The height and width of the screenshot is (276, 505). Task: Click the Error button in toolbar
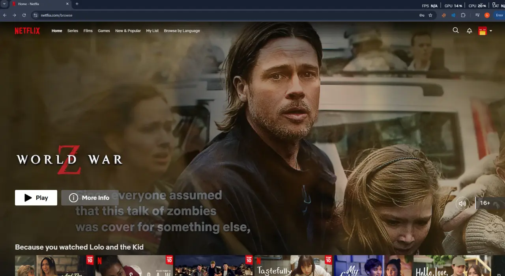click(499, 15)
